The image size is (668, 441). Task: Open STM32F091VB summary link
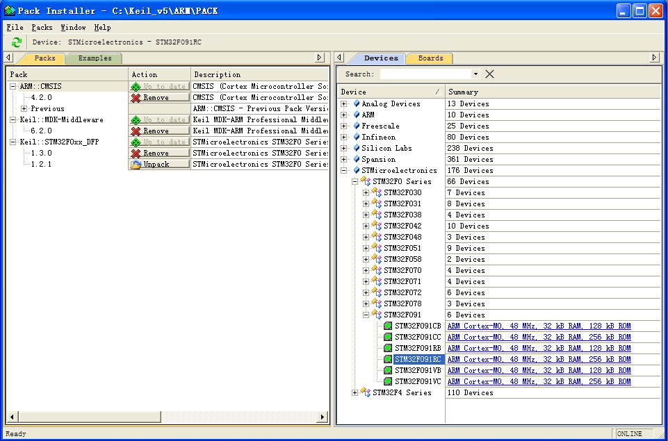tap(539, 370)
